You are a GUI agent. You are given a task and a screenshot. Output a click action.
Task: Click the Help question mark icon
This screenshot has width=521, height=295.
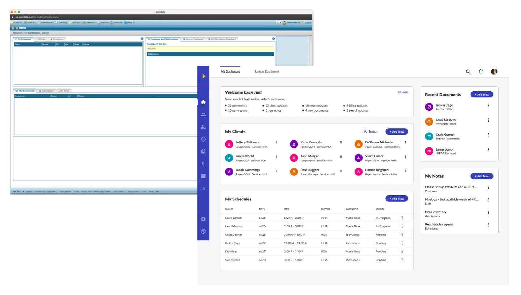click(x=203, y=231)
